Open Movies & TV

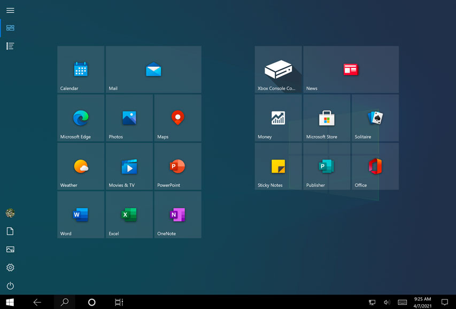(x=129, y=166)
